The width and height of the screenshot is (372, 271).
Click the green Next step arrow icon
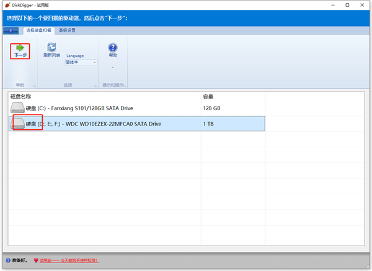[x=20, y=47]
